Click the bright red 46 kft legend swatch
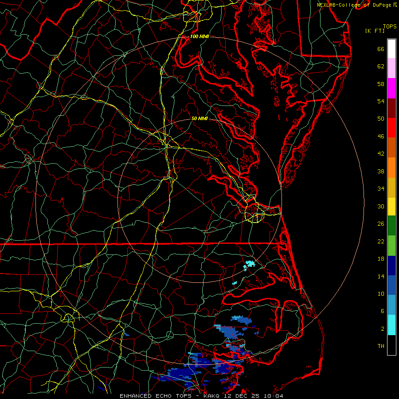The height and width of the screenshot is (399, 399). [x=391, y=128]
